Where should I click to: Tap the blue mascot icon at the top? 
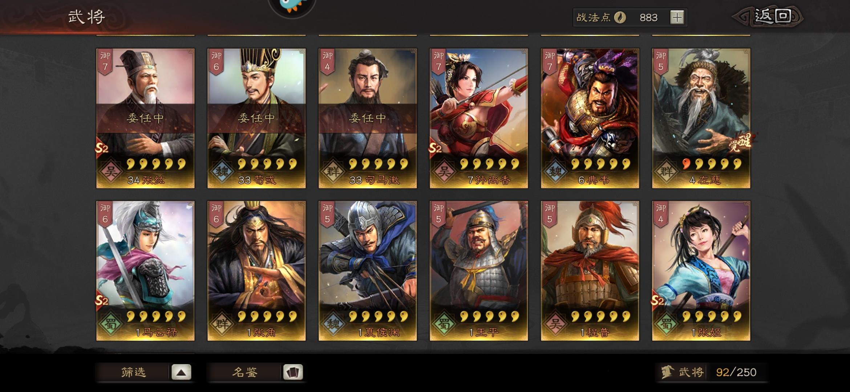click(x=292, y=5)
